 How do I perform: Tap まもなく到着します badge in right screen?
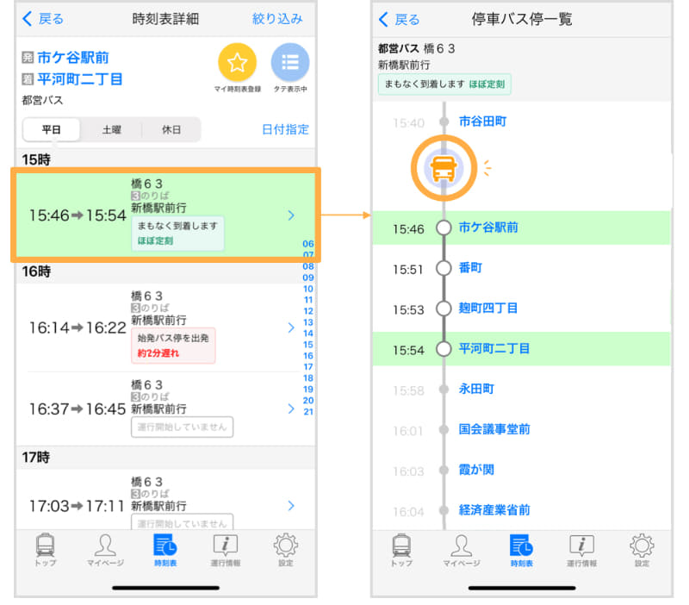point(444,84)
